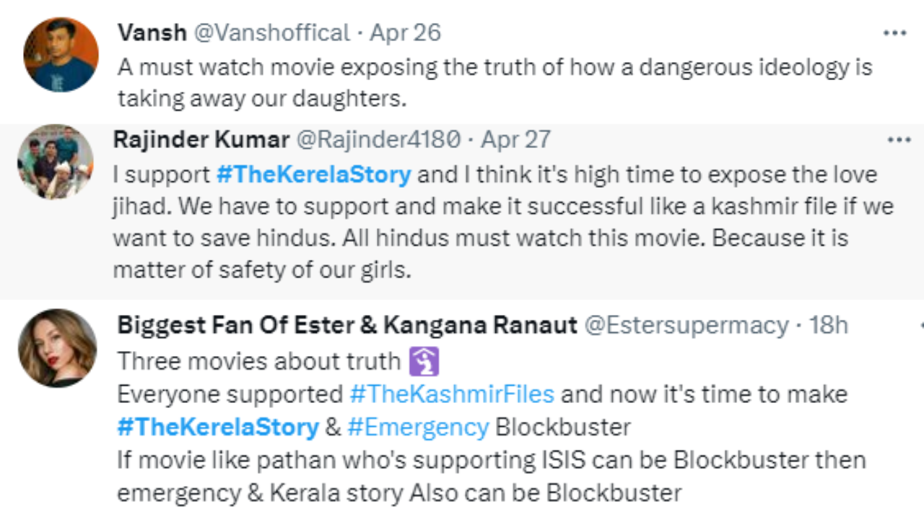The image size is (924, 520).
Task: Click the purple emoji after 'Three movies about truth'
Action: [x=424, y=360]
